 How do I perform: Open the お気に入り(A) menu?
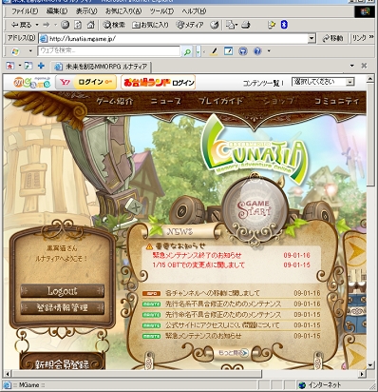pyautogui.click(x=123, y=11)
